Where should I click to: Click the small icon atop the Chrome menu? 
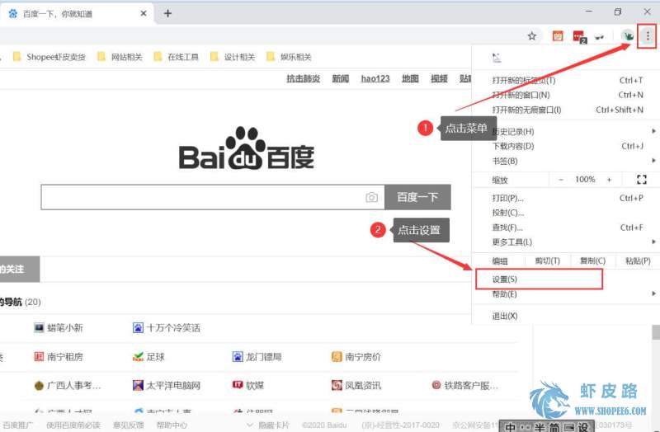pyautogui.click(x=497, y=58)
